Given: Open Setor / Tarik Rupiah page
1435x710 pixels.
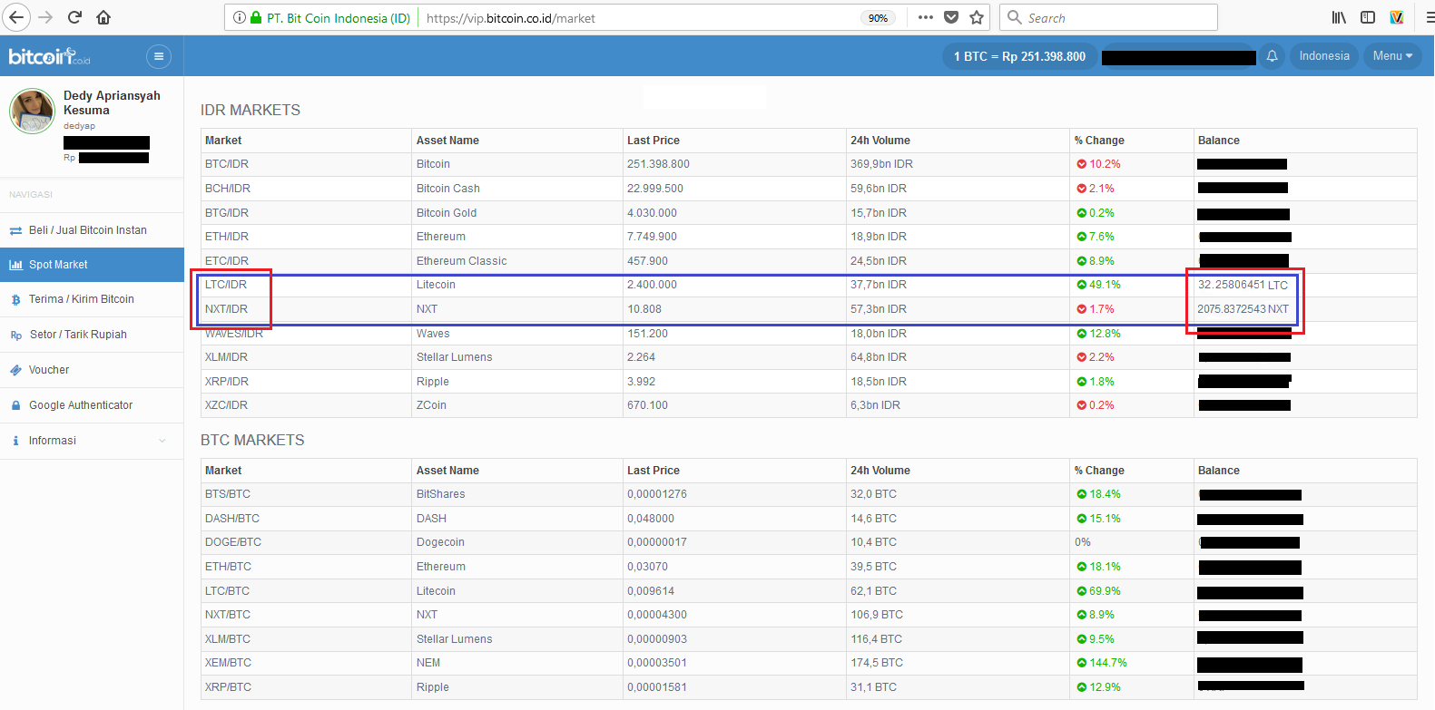Looking at the screenshot, I should (92, 335).
